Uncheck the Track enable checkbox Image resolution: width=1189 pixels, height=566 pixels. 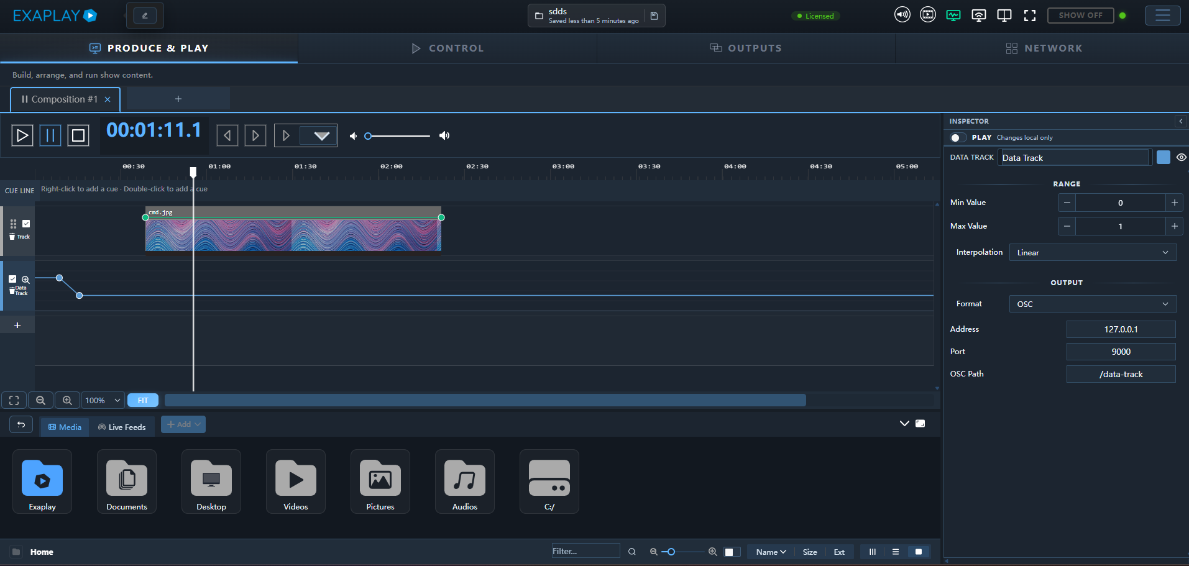pyautogui.click(x=26, y=224)
